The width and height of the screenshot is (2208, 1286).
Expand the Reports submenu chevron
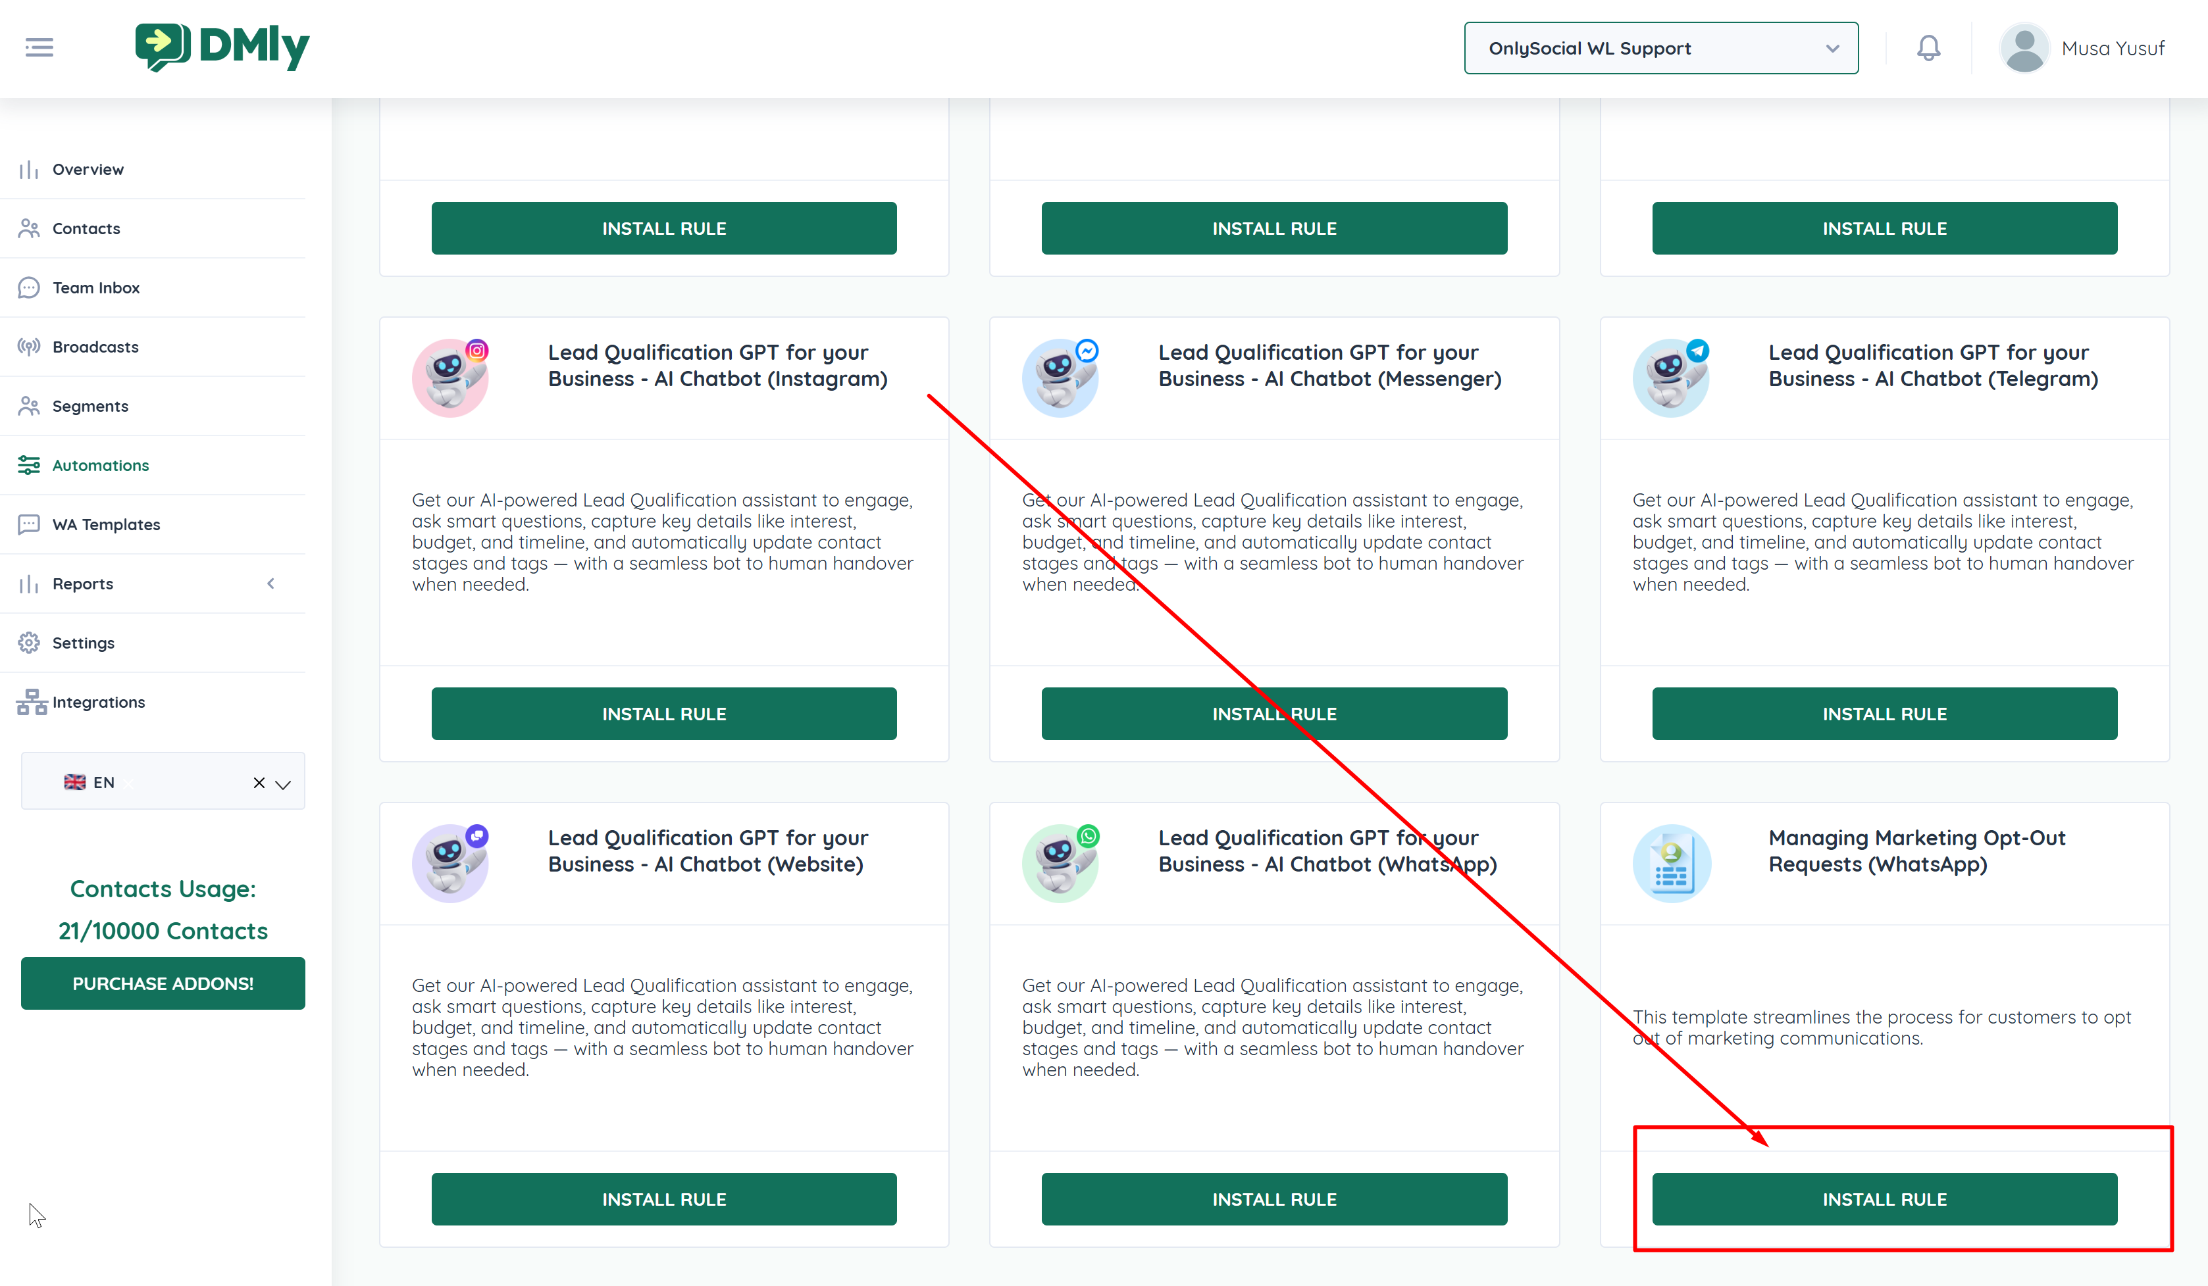(x=270, y=583)
